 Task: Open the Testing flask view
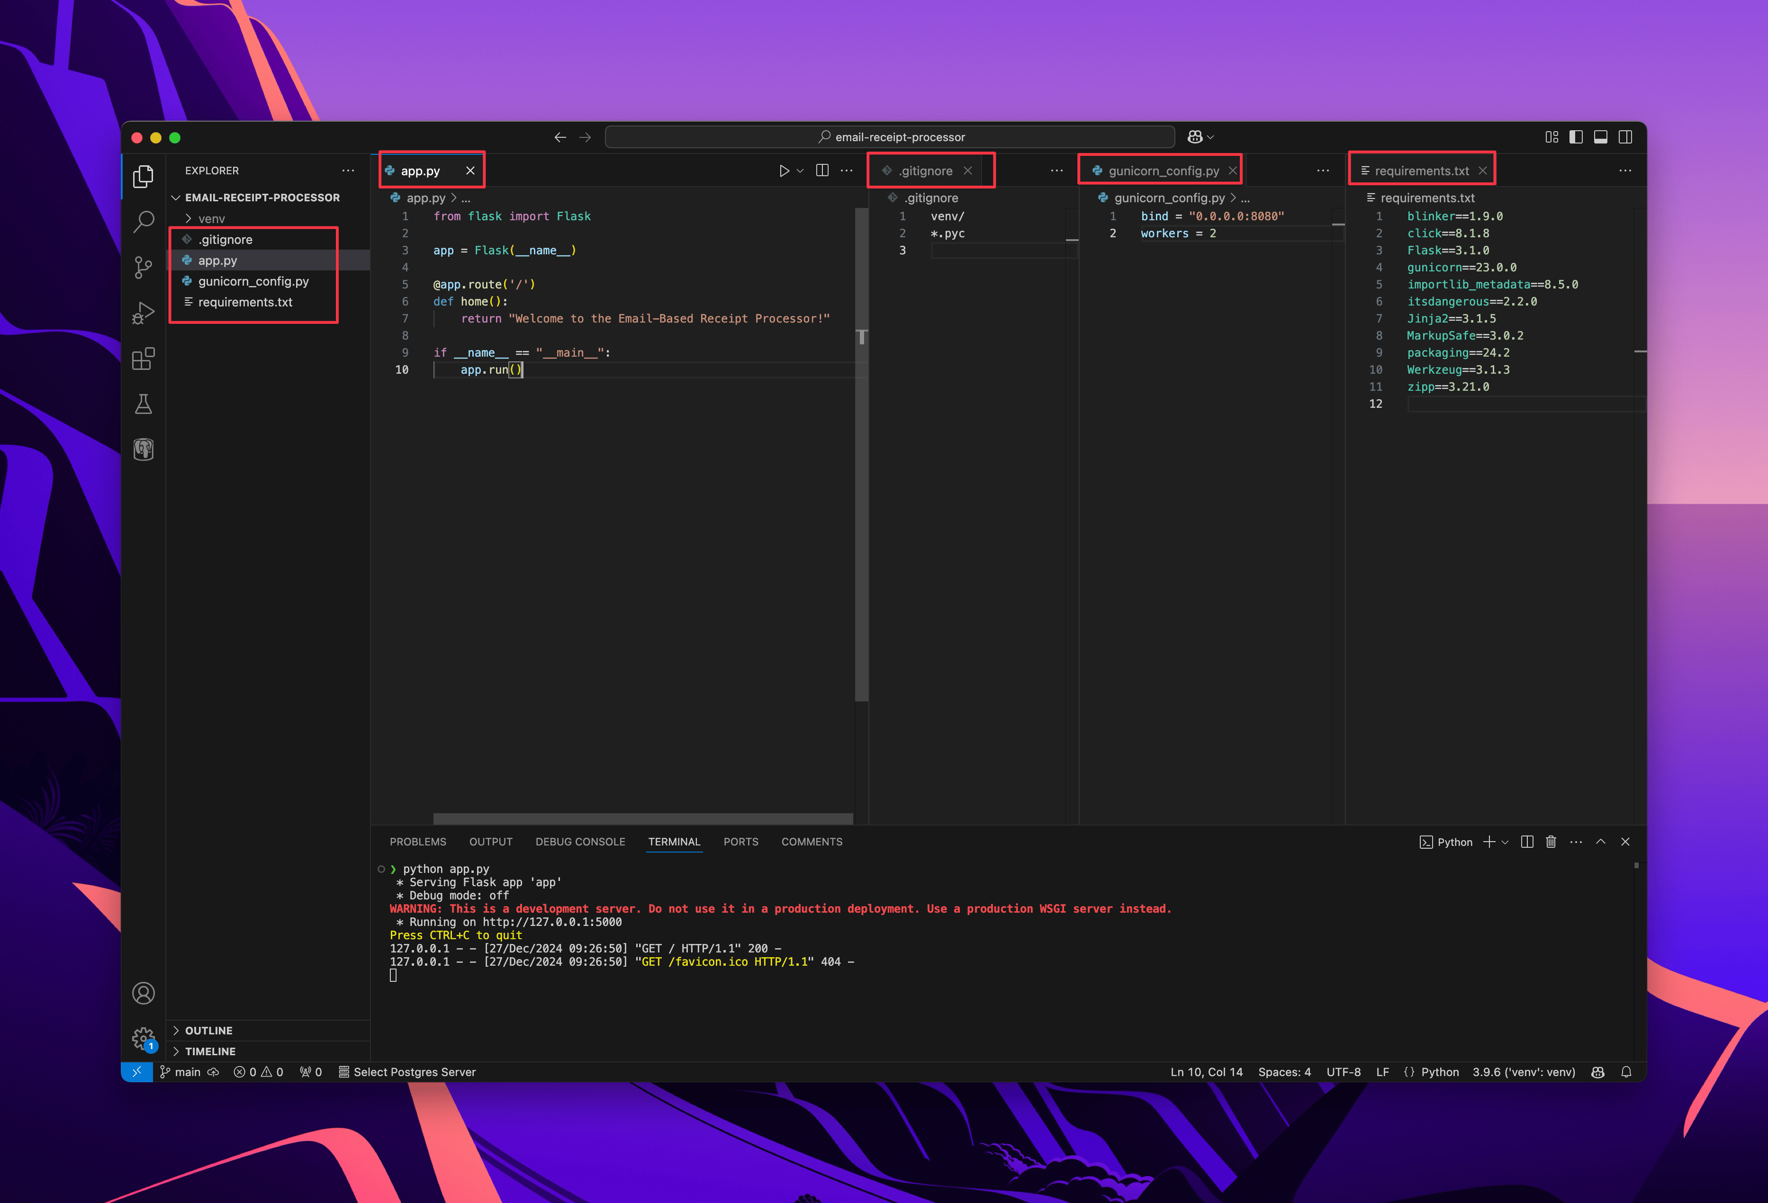coord(143,404)
